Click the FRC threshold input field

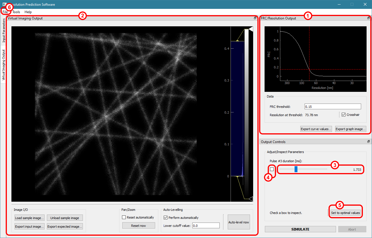[x=333, y=106]
